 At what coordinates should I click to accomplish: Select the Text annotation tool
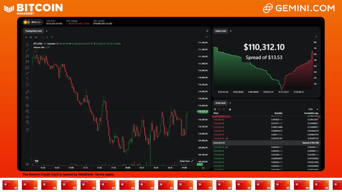pyautogui.click(x=27, y=79)
